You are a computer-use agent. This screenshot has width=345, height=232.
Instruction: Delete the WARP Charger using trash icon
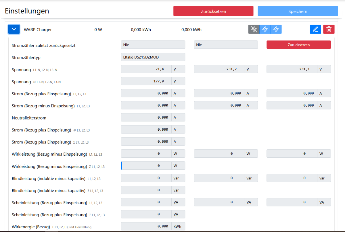pyautogui.click(x=329, y=29)
